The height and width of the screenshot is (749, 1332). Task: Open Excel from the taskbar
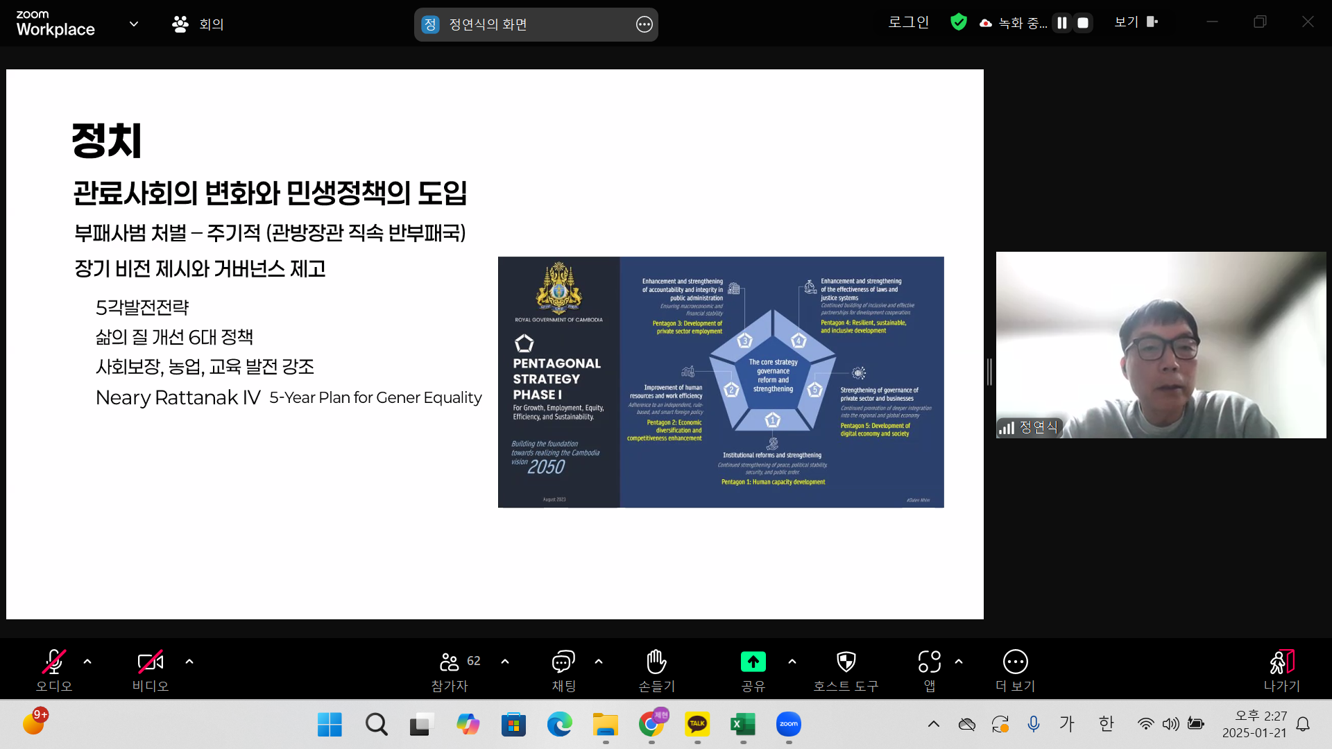click(x=742, y=723)
